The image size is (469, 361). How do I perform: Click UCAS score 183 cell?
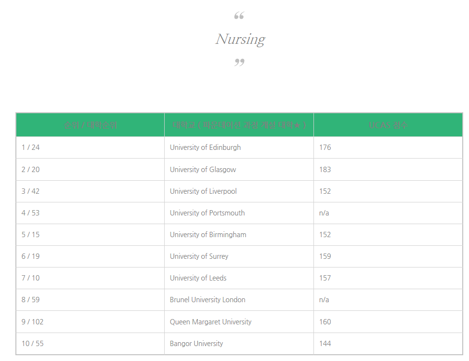(x=388, y=170)
